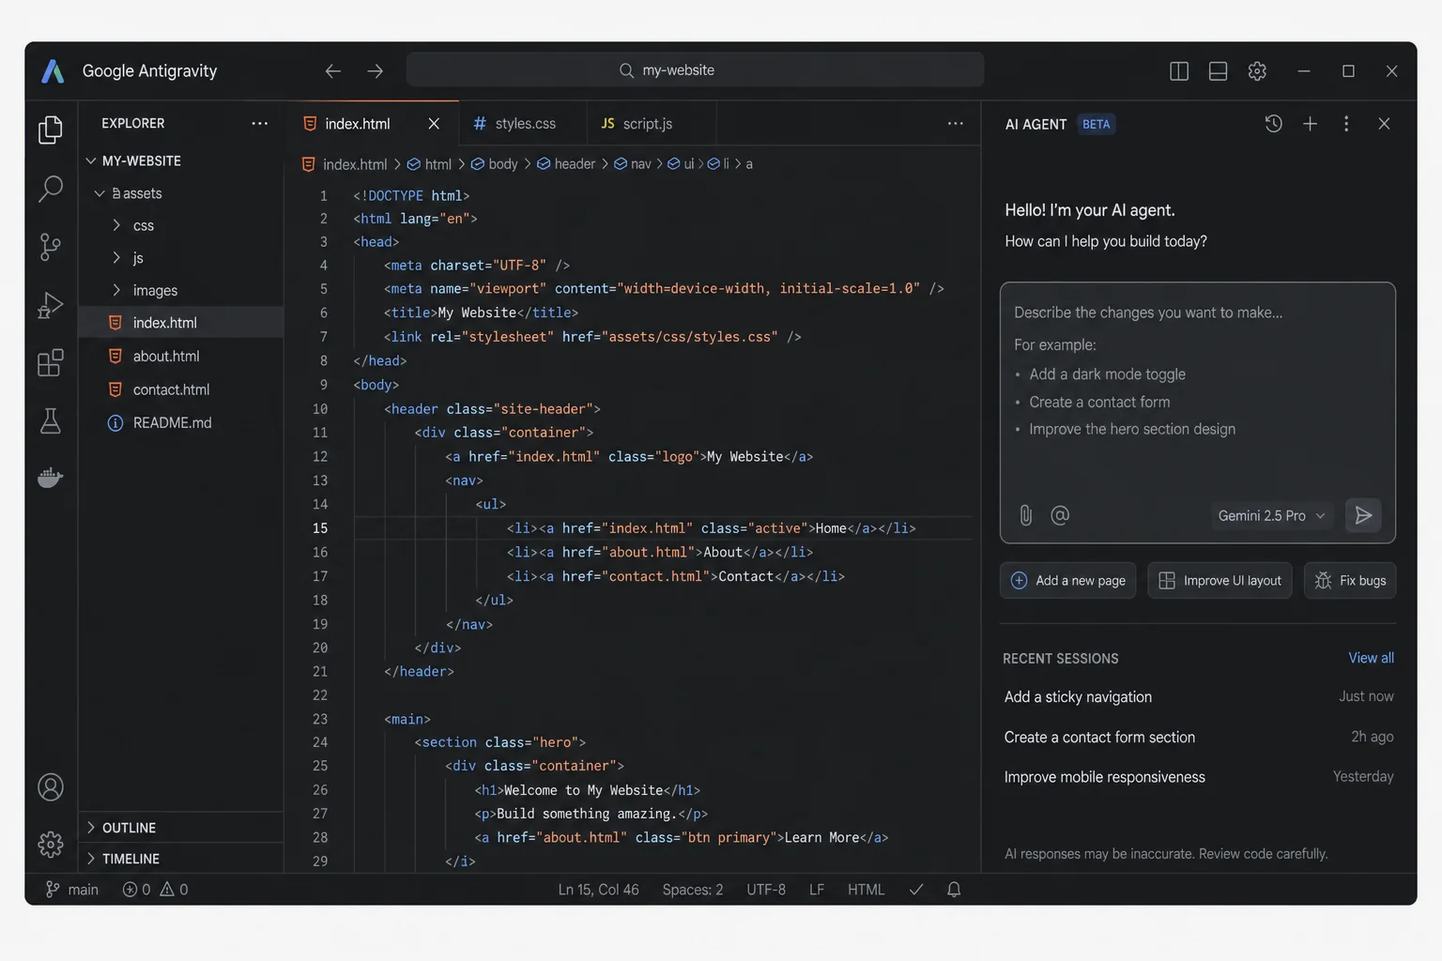Close the index.html tab
The width and height of the screenshot is (1442, 961).
click(x=434, y=124)
